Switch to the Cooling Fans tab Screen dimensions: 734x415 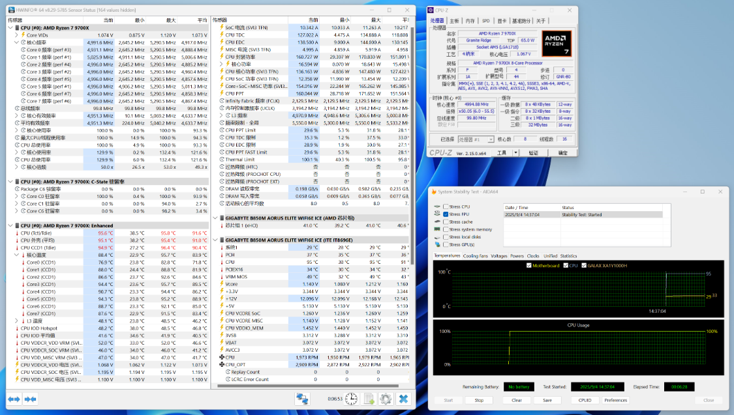click(x=475, y=256)
